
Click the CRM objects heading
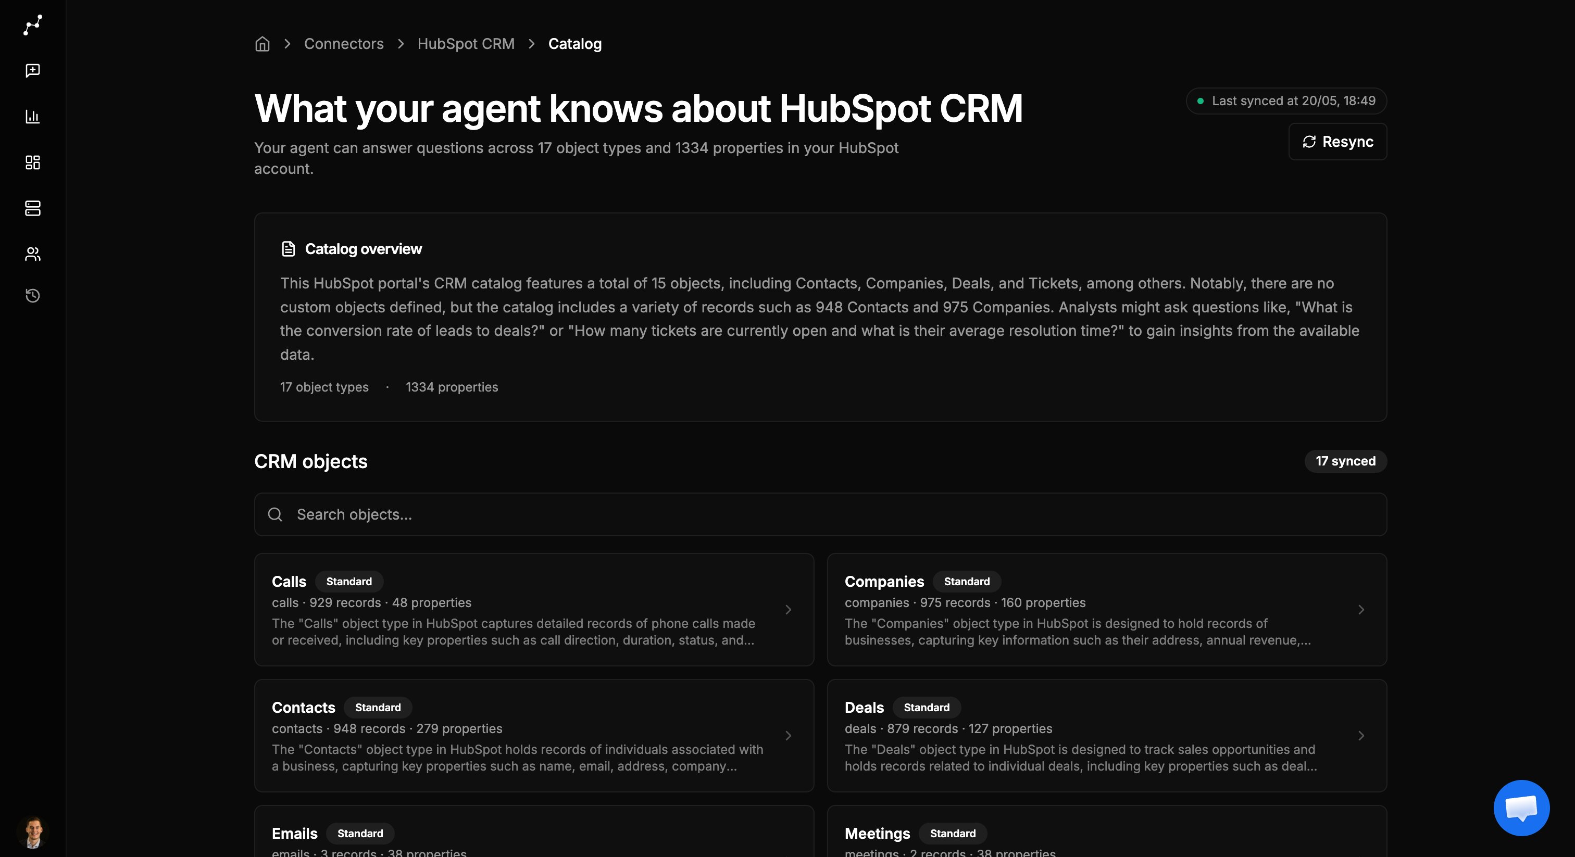click(310, 461)
